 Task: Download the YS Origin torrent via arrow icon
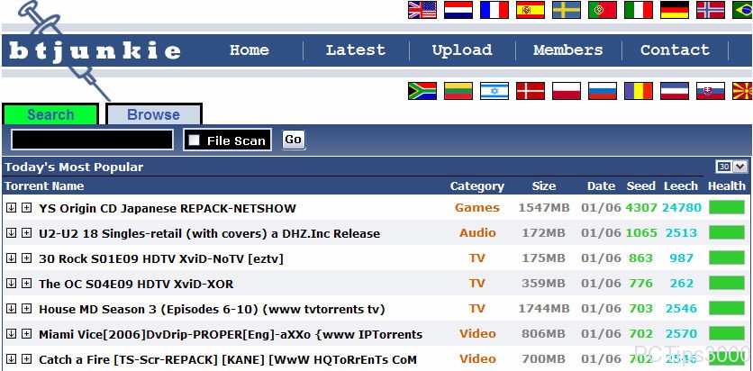(x=11, y=207)
